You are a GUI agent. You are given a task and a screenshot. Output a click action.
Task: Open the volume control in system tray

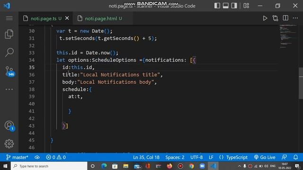tap(266, 166)
